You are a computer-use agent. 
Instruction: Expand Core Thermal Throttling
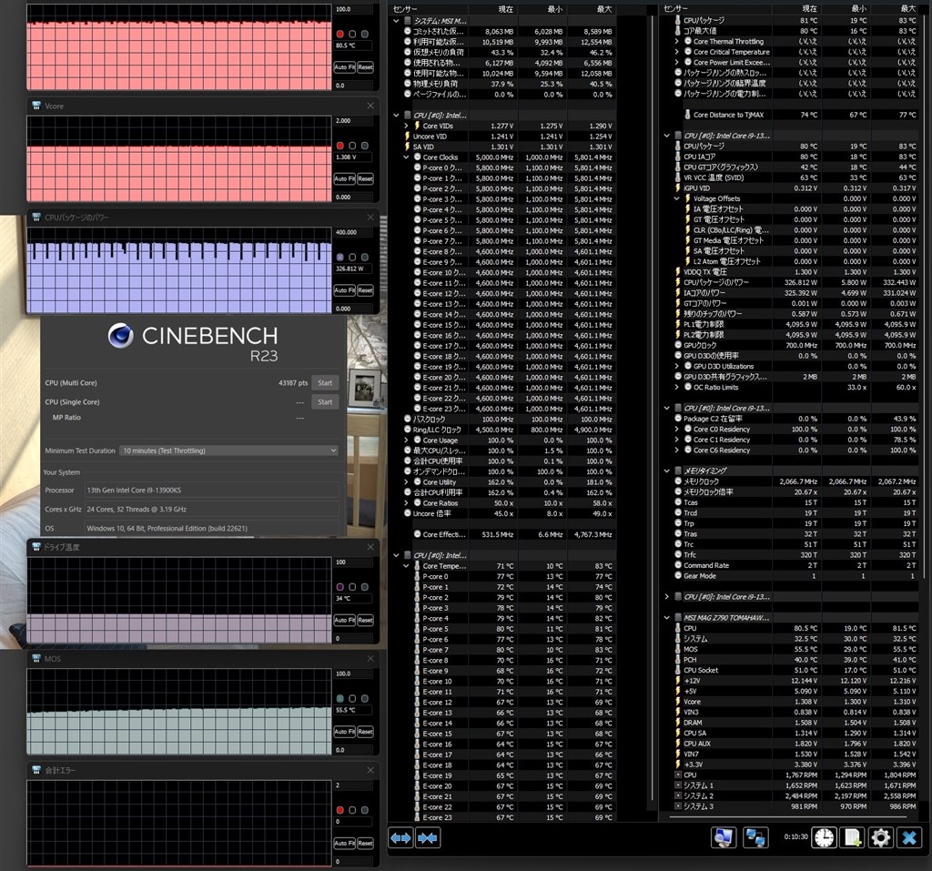677,42
